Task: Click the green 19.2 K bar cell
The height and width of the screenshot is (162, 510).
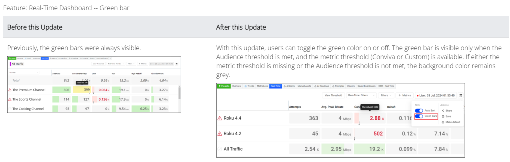Action: [x=369, y=149]
